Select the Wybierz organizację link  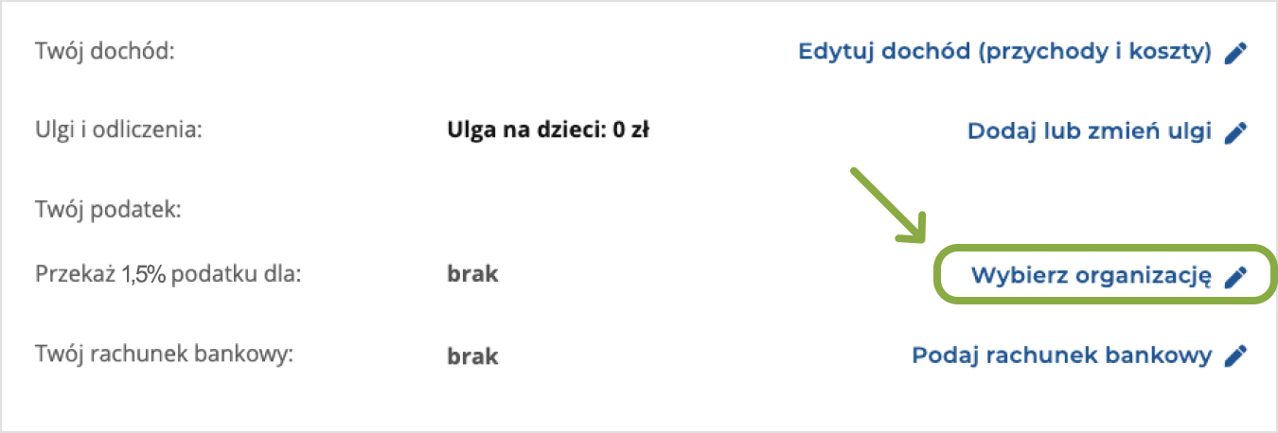pos(1091,275)
